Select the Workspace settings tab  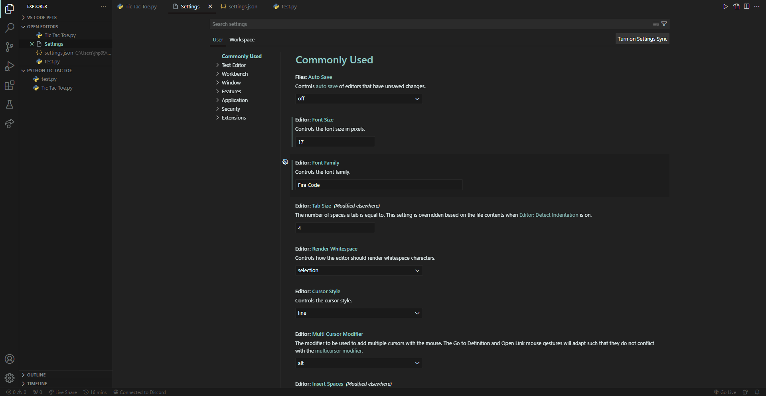click(242, 40)
